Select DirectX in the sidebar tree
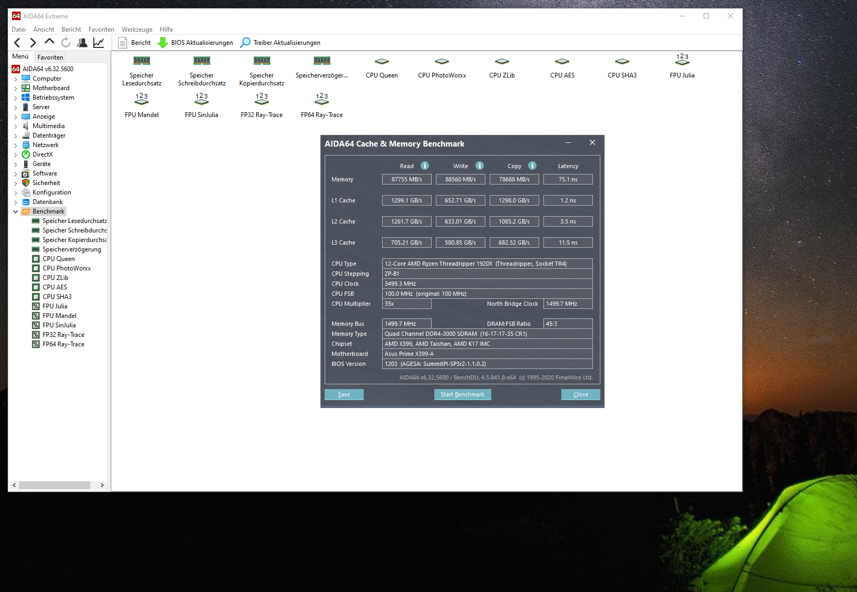The width and height of the screenshot is (857, 592). [x=43, y=154]
